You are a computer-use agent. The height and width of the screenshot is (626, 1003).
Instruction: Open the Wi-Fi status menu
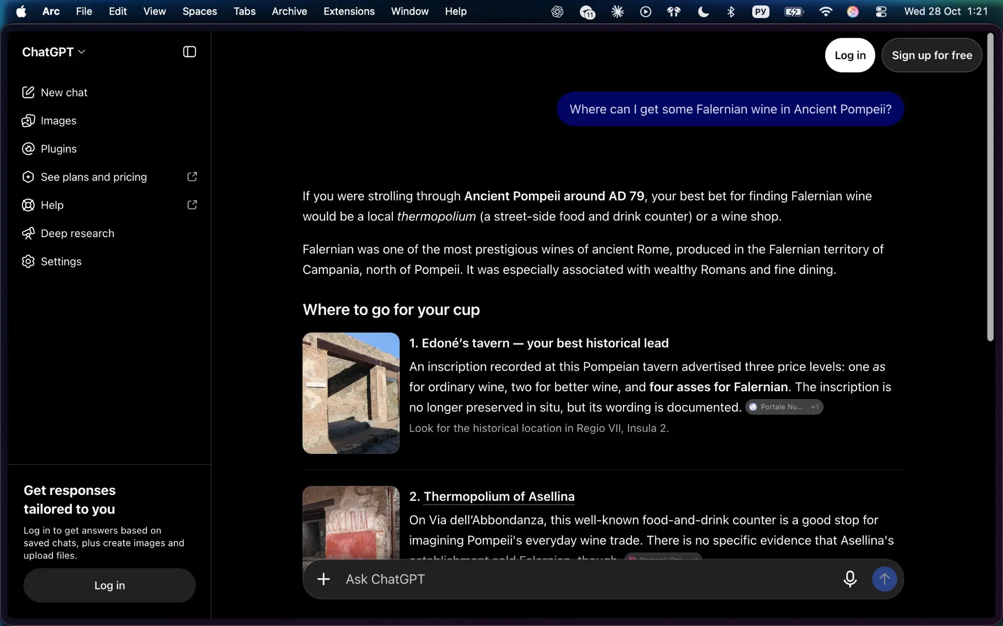825,12
